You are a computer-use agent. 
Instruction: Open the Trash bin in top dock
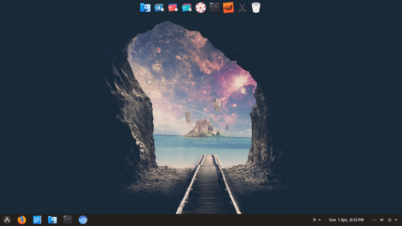(x=256, y=8)
